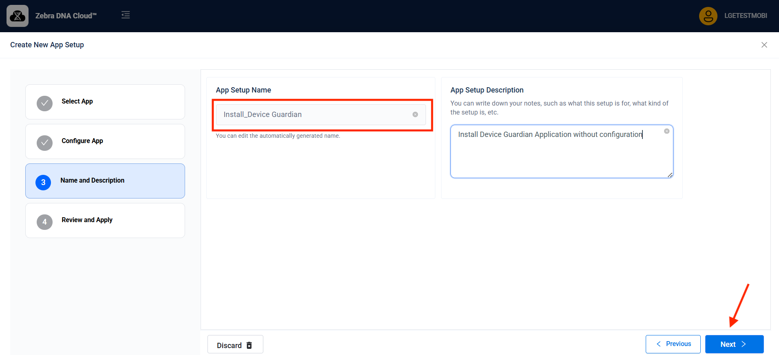Screen dimensions: 779x355
Task: Go to the Configure App step
Action: point(105,141)
